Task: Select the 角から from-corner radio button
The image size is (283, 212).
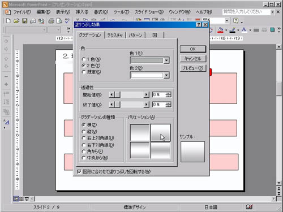Action: click(x=84, y=152)
